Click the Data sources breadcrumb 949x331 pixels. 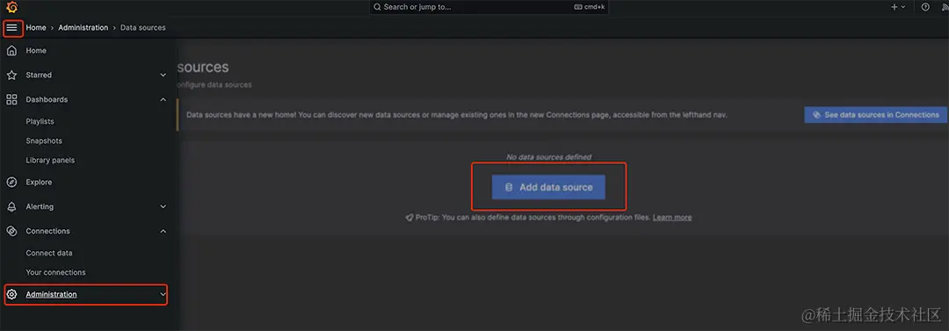click(x=143, y=28)
